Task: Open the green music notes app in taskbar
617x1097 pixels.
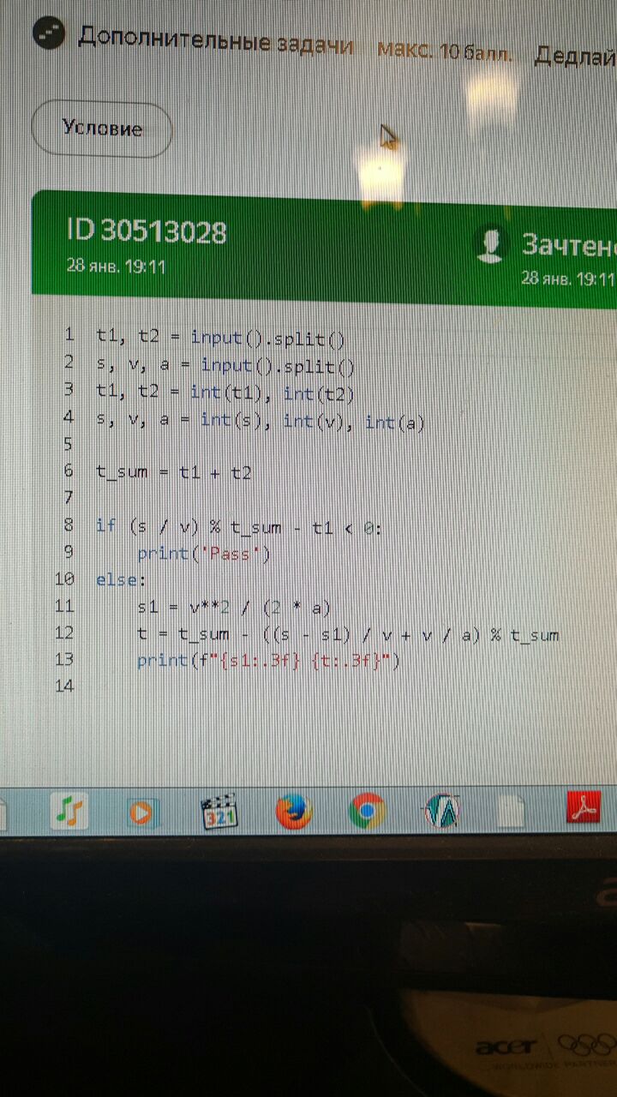Action: click(x=70, y=810)
